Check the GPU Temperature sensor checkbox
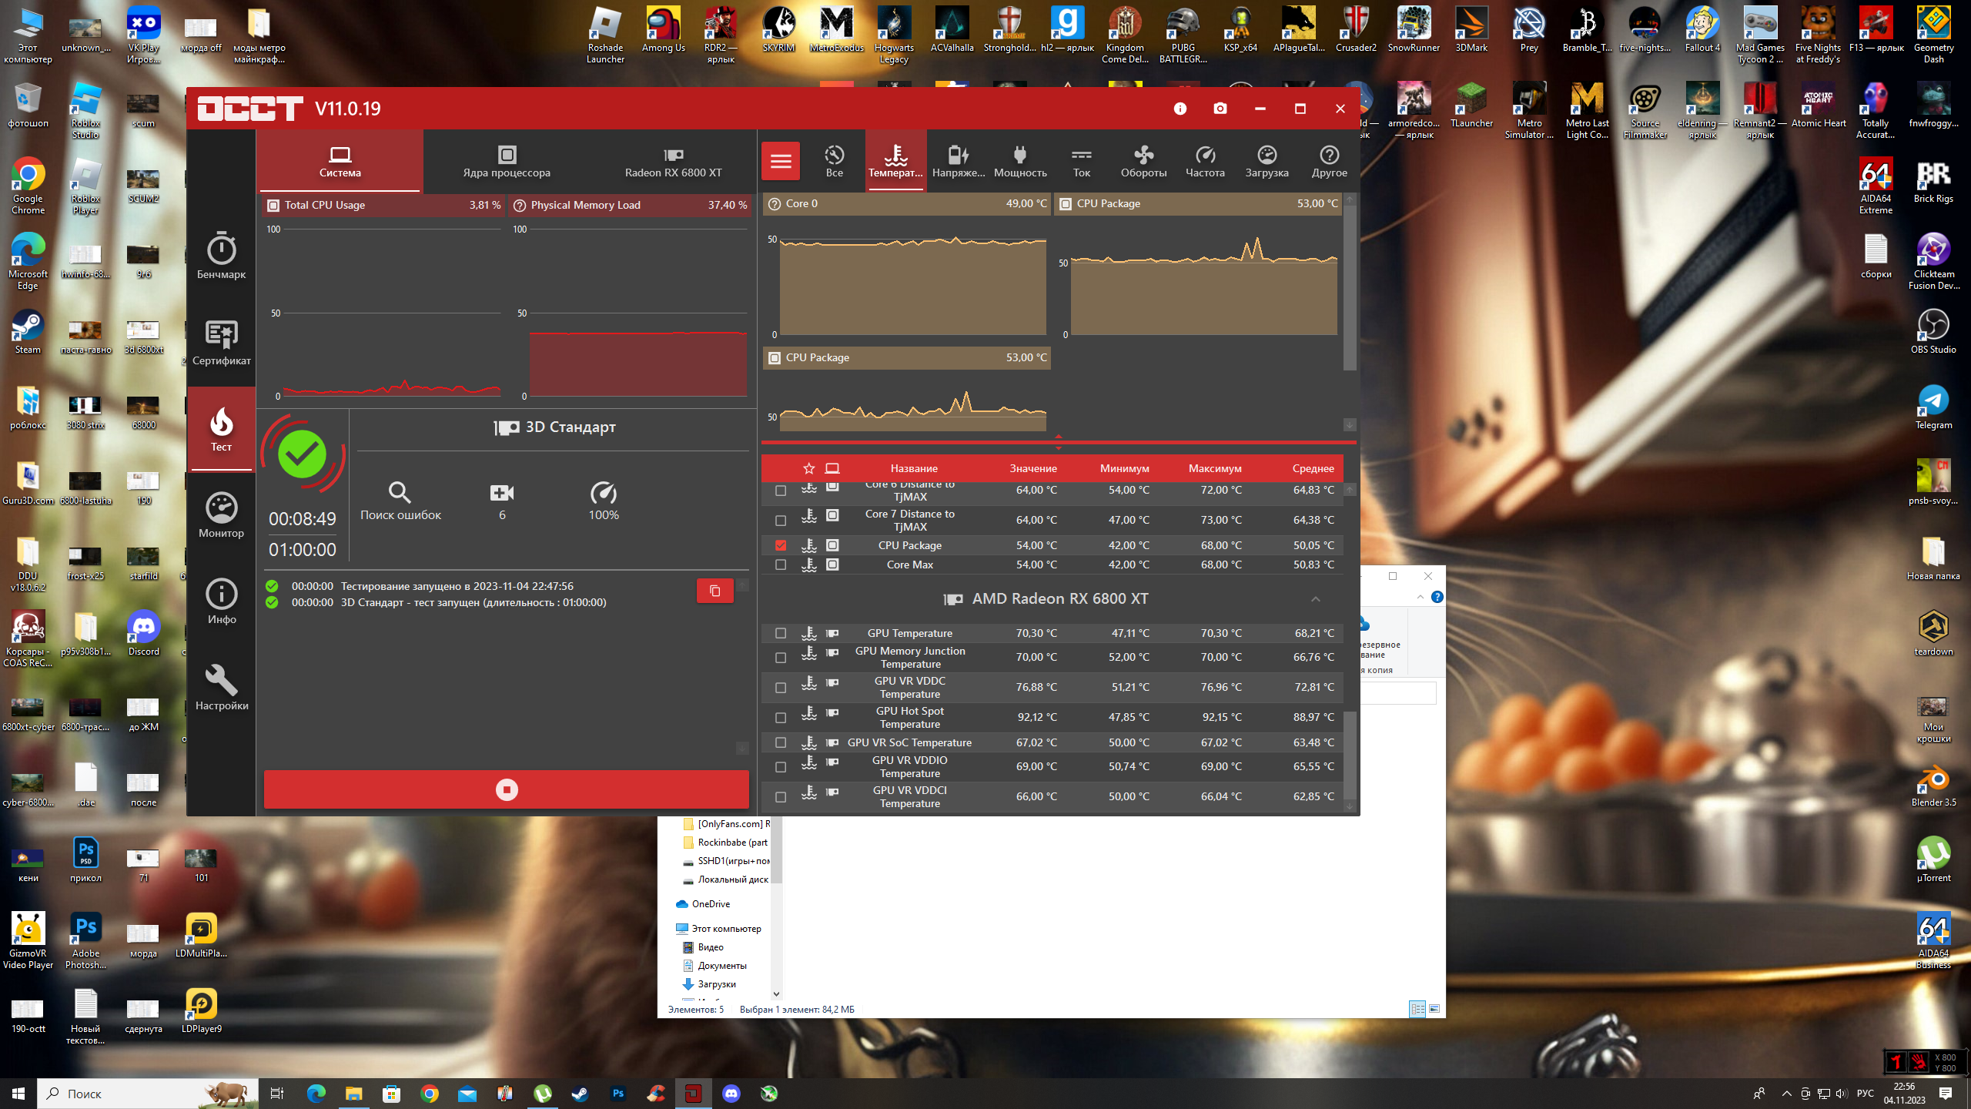 point(781,633)
